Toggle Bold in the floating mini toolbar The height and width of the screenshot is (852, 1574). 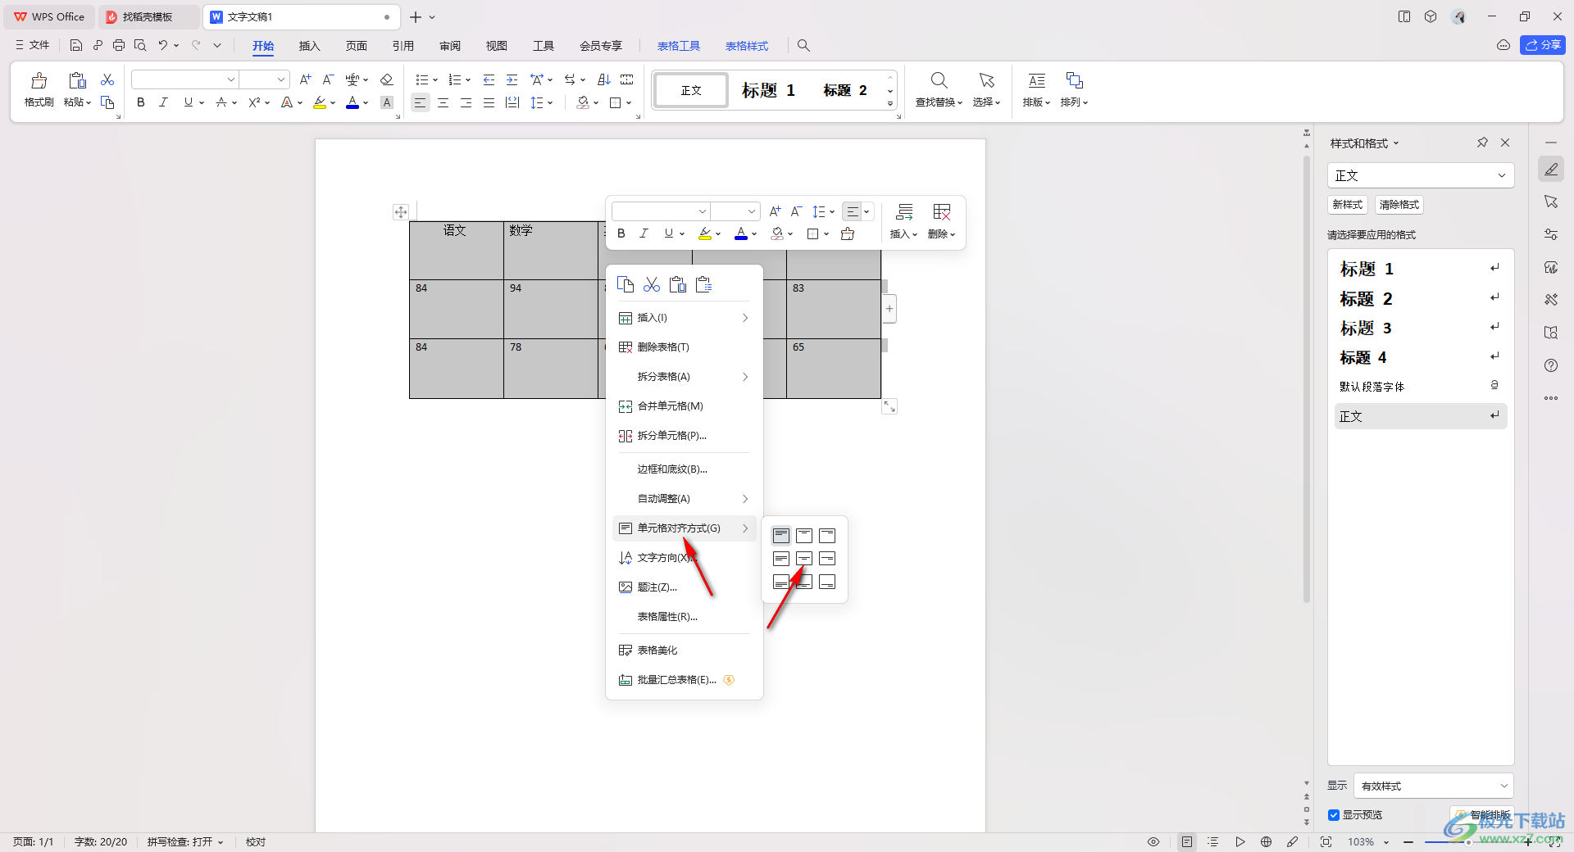pos(621,233)
